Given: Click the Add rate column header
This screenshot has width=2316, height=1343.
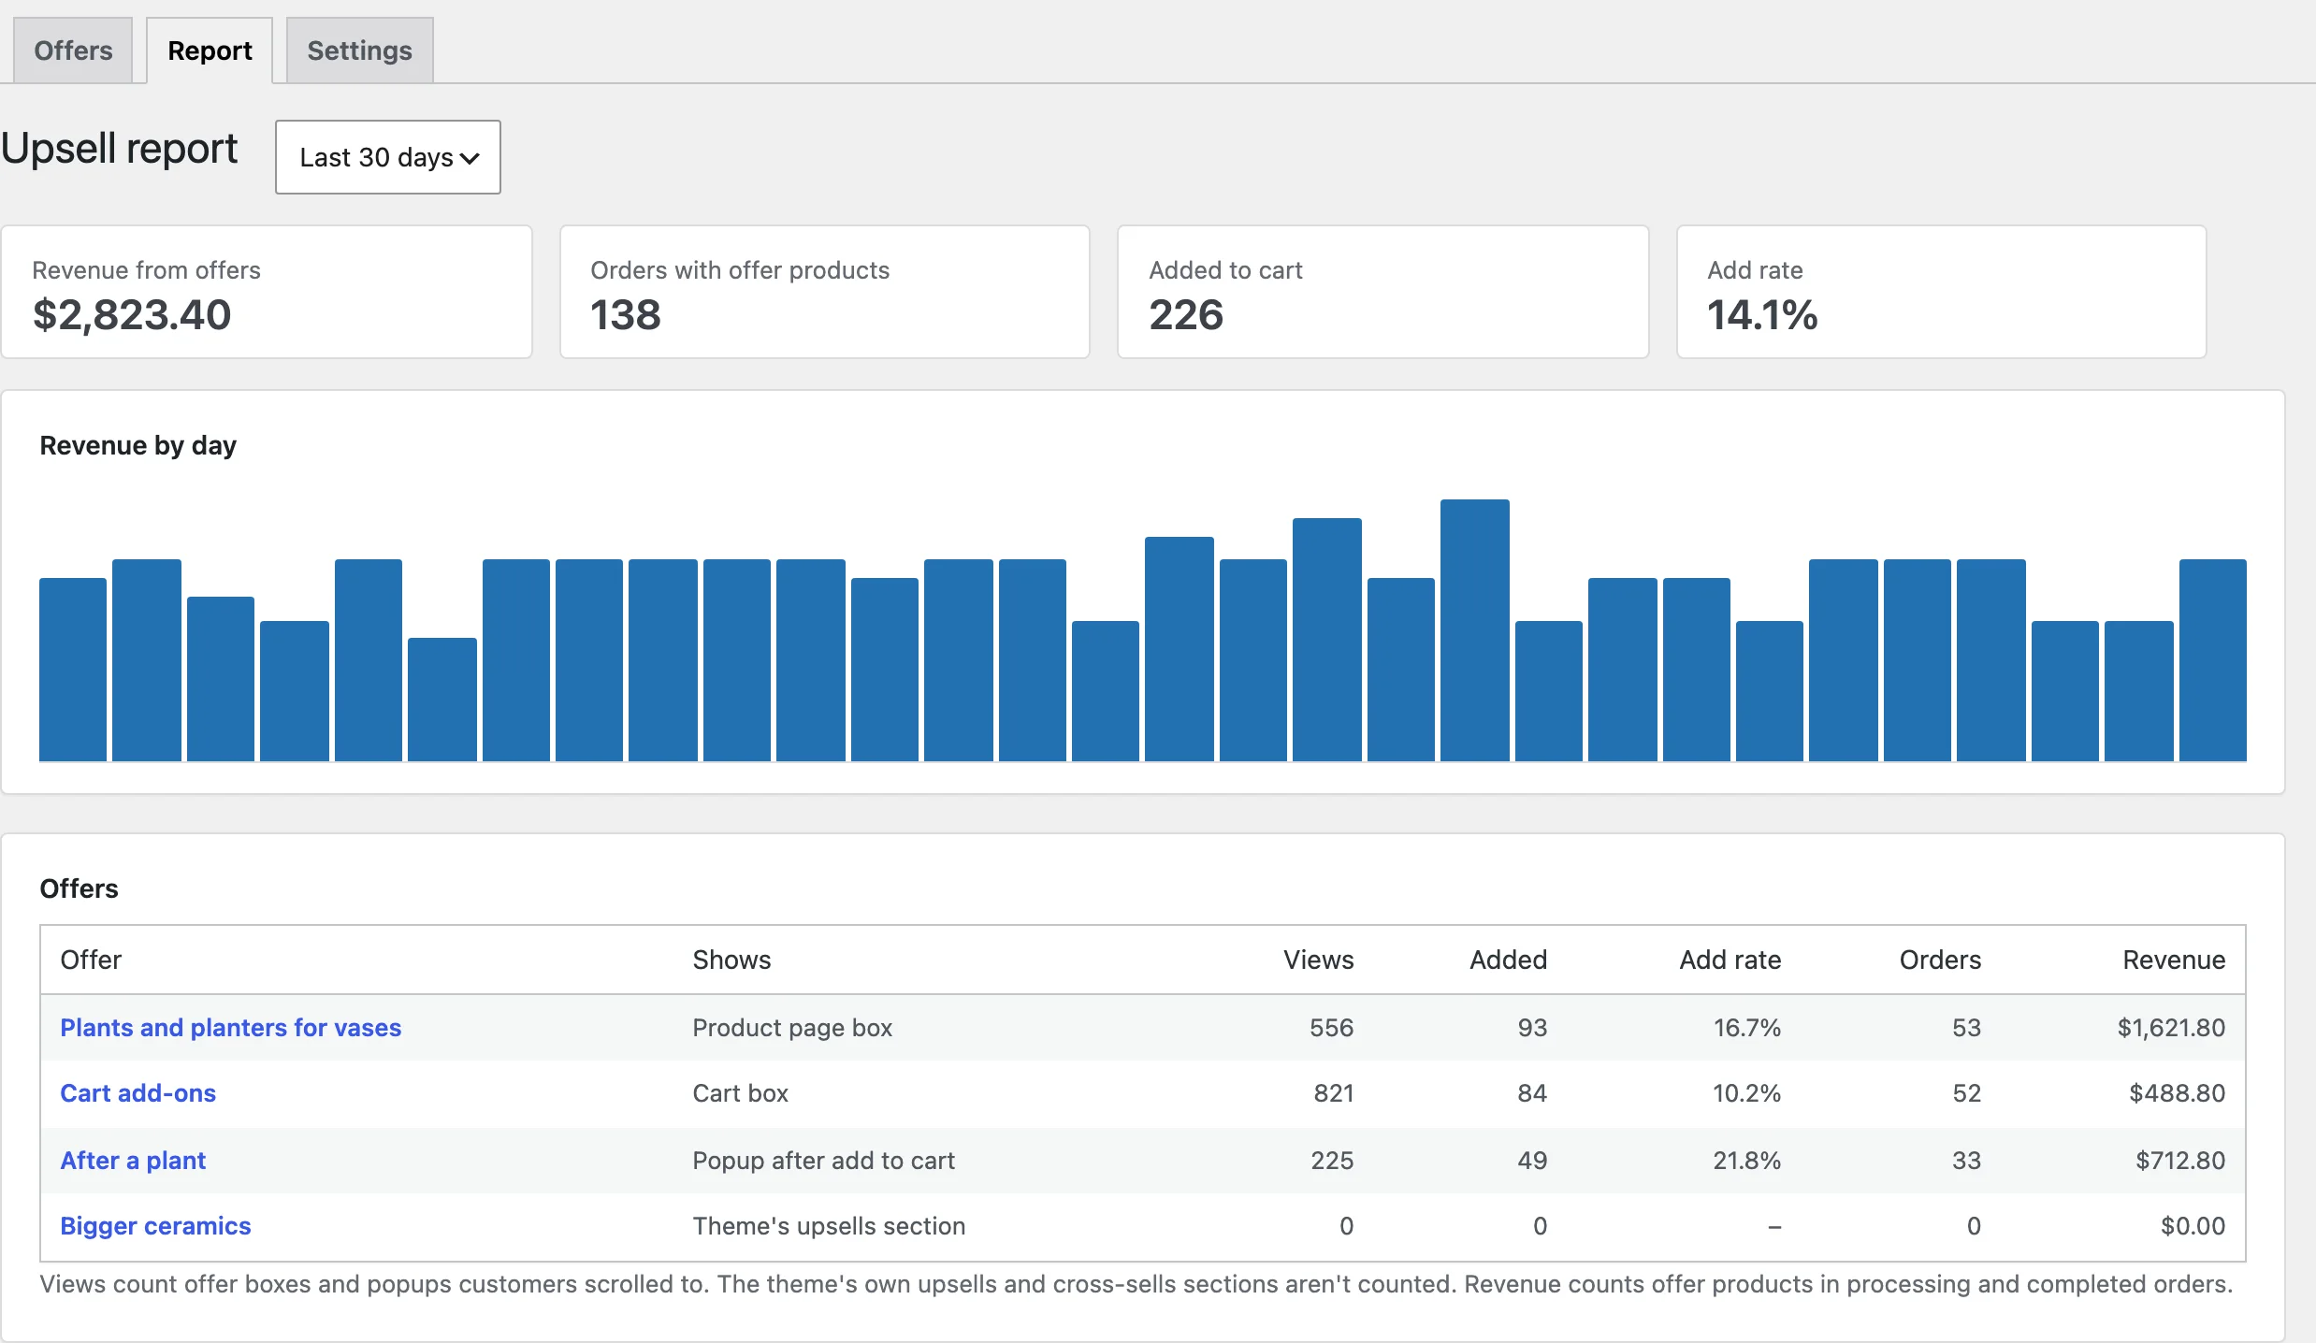Looking at the screenshot, I should click(x=1730, y=960).
